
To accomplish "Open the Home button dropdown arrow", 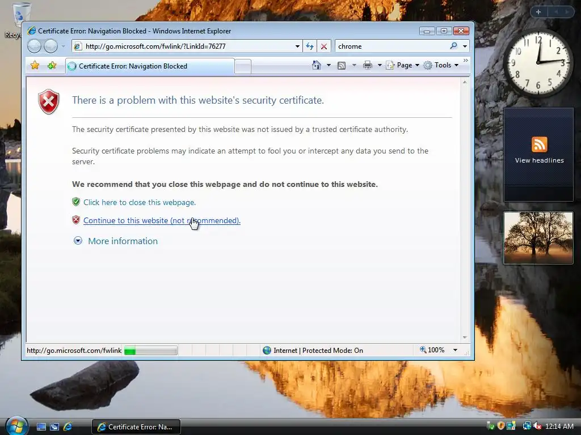I will click(329, 65).
